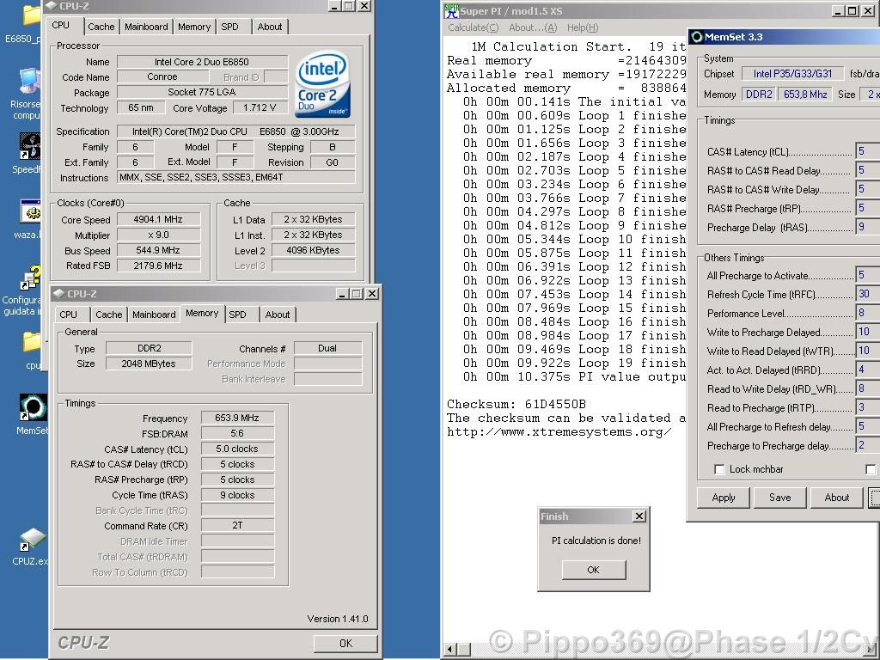Click the title bar icon of the CPU-Z processor window
Screen dimensions: 880x660
(x=51, y=6)
